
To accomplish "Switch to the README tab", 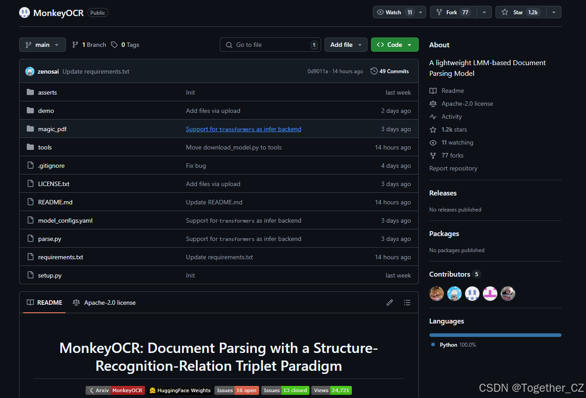I will tap(44, 303).
